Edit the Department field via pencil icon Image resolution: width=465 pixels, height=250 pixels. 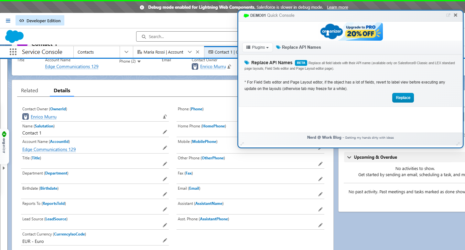click(165, 179)
